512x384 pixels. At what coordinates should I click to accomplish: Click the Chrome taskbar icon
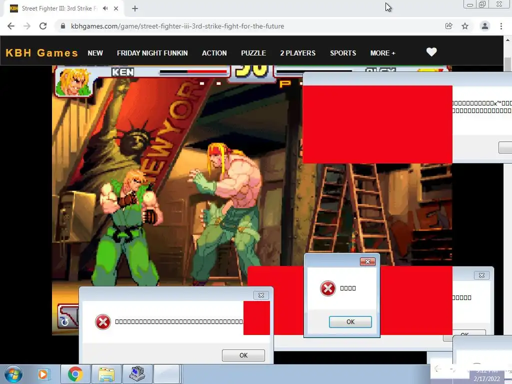[75, 374]
